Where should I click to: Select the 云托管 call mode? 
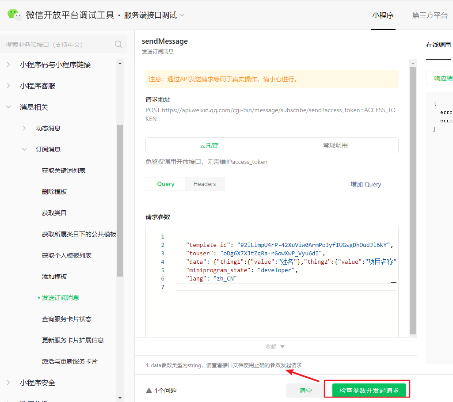[x=209, y=145]
